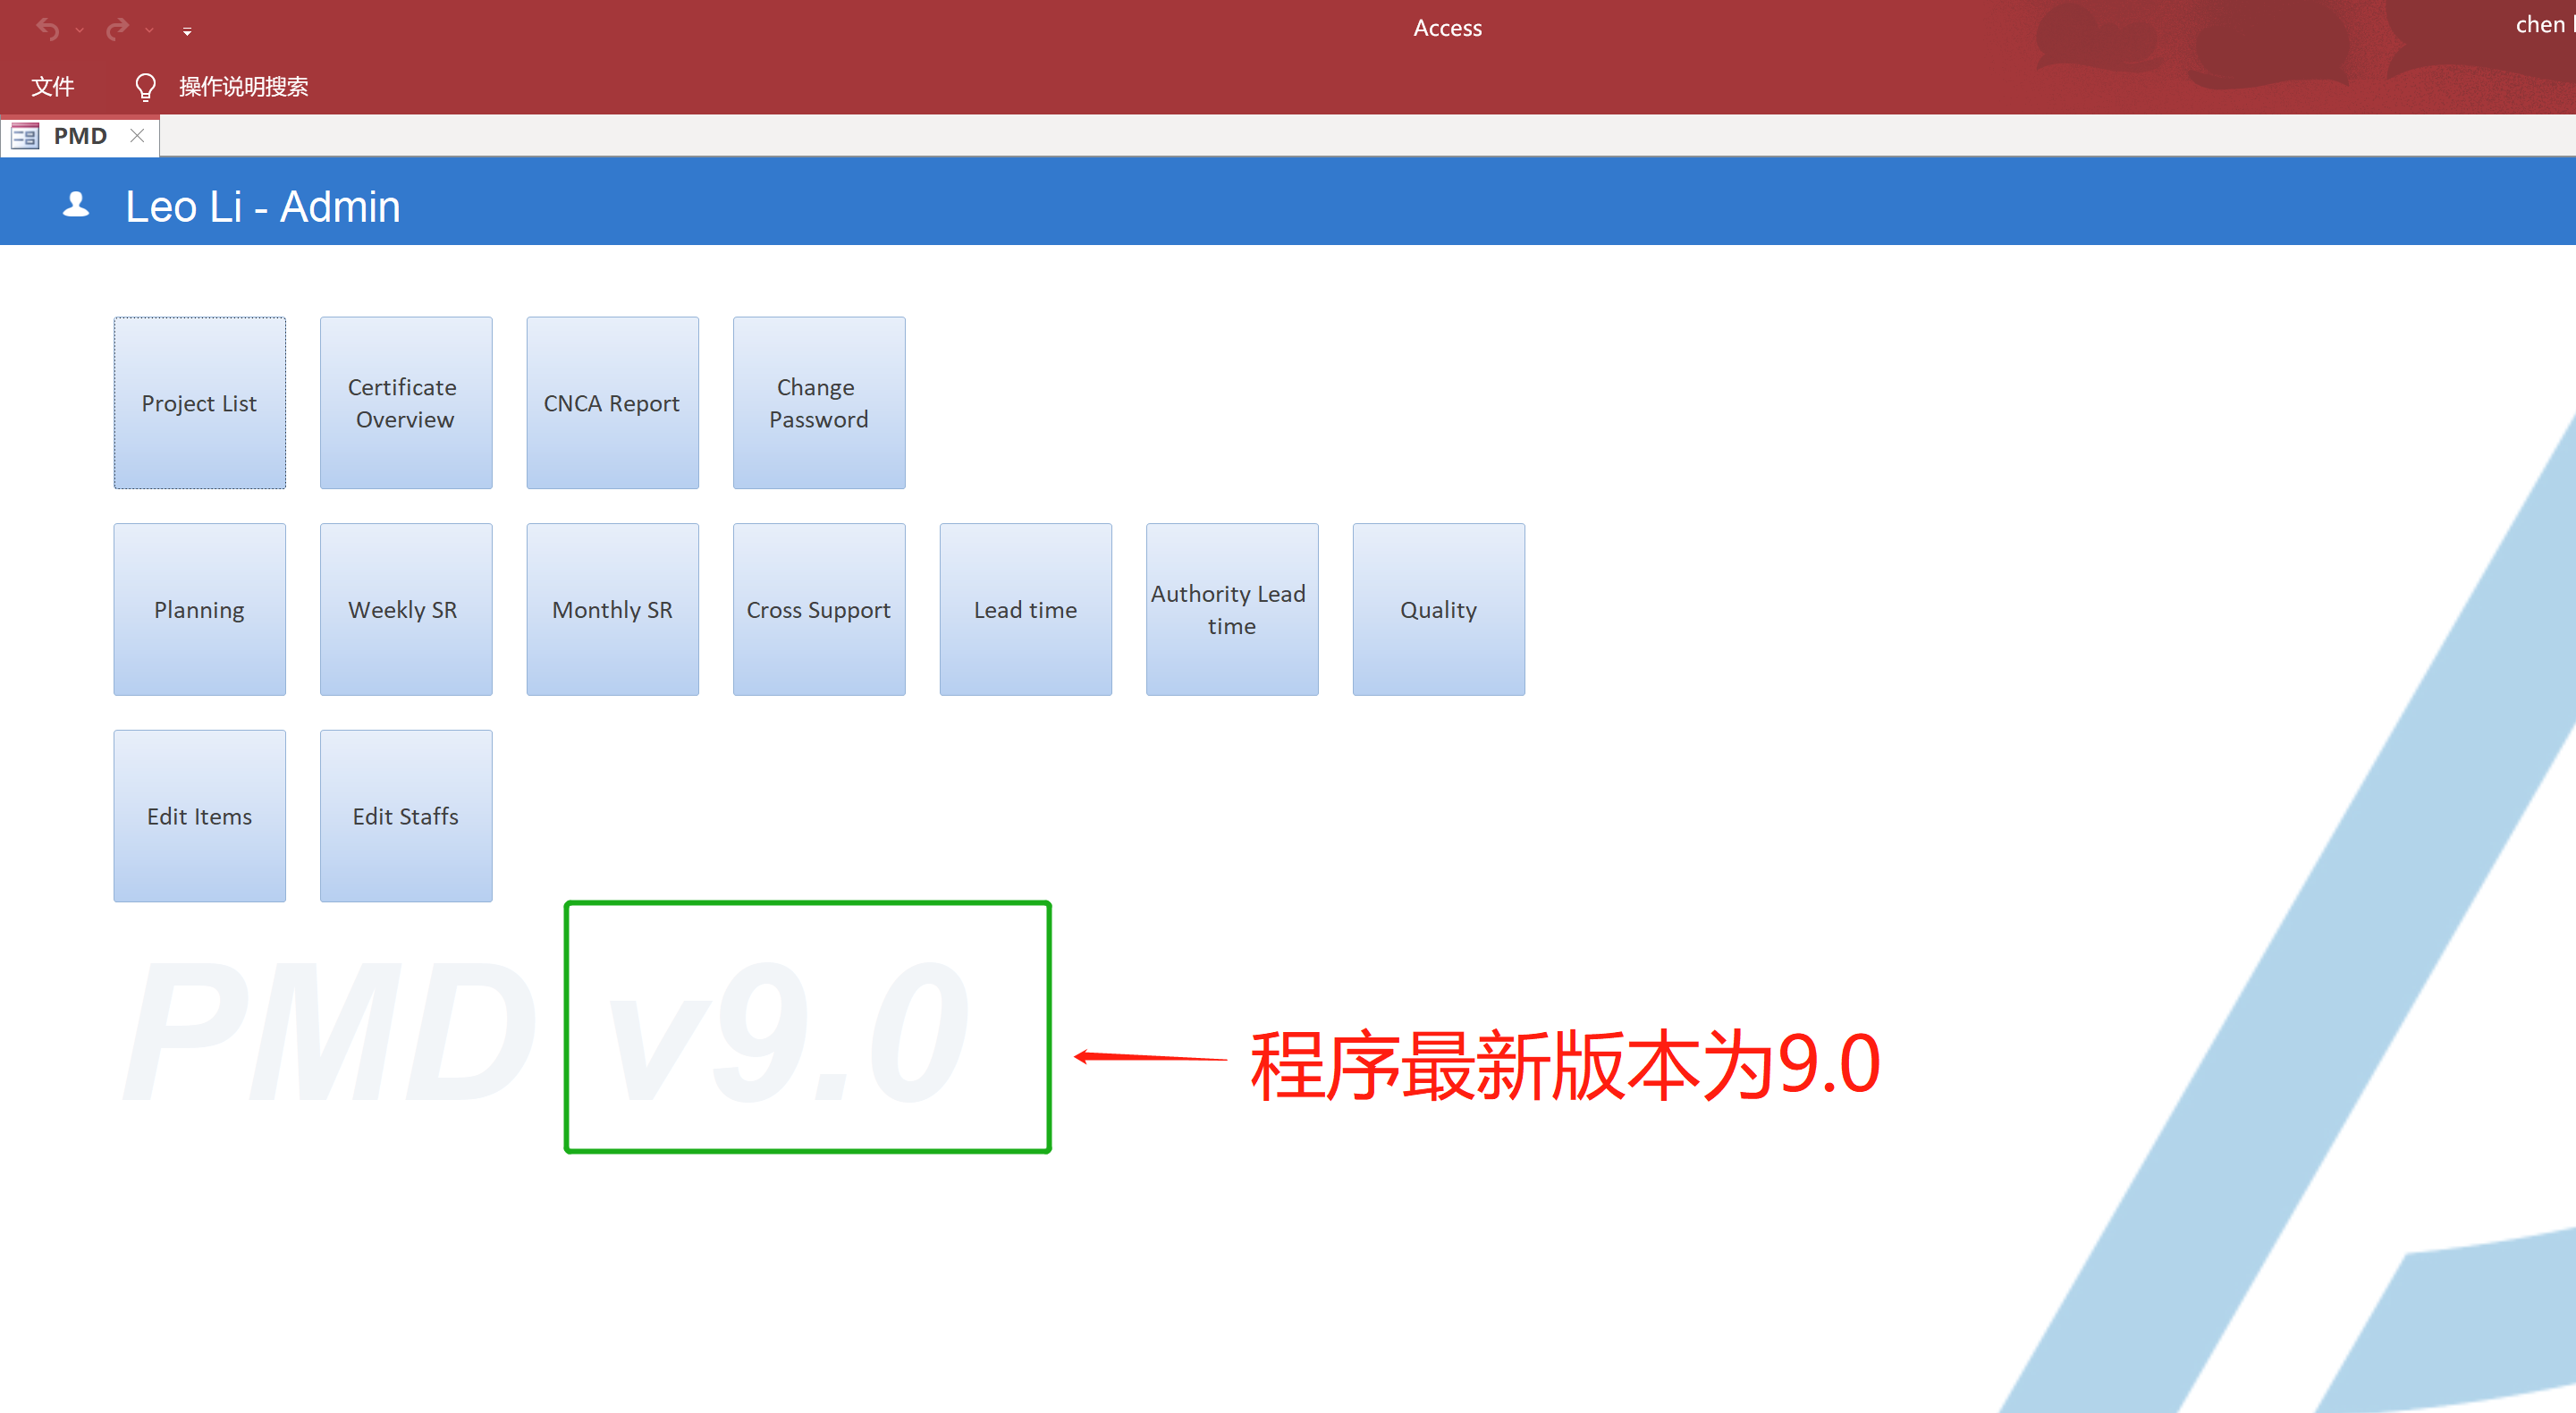Screen dimensions: 2576x1413
Task: Click the Leo Li Admin header
Action: click(x=263, y=206)
